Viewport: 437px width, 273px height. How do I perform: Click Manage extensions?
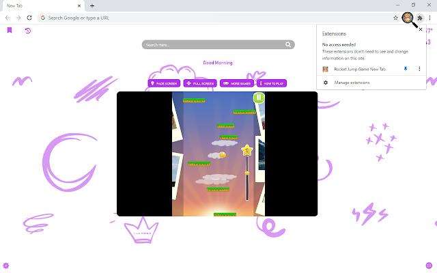click(x=352, y=83)
